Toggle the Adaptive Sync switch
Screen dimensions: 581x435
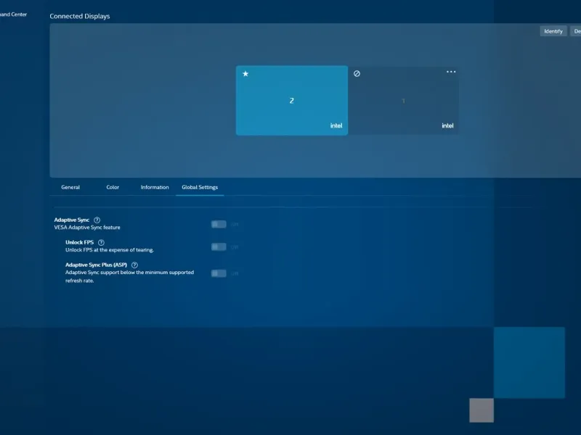pos(219,224)
